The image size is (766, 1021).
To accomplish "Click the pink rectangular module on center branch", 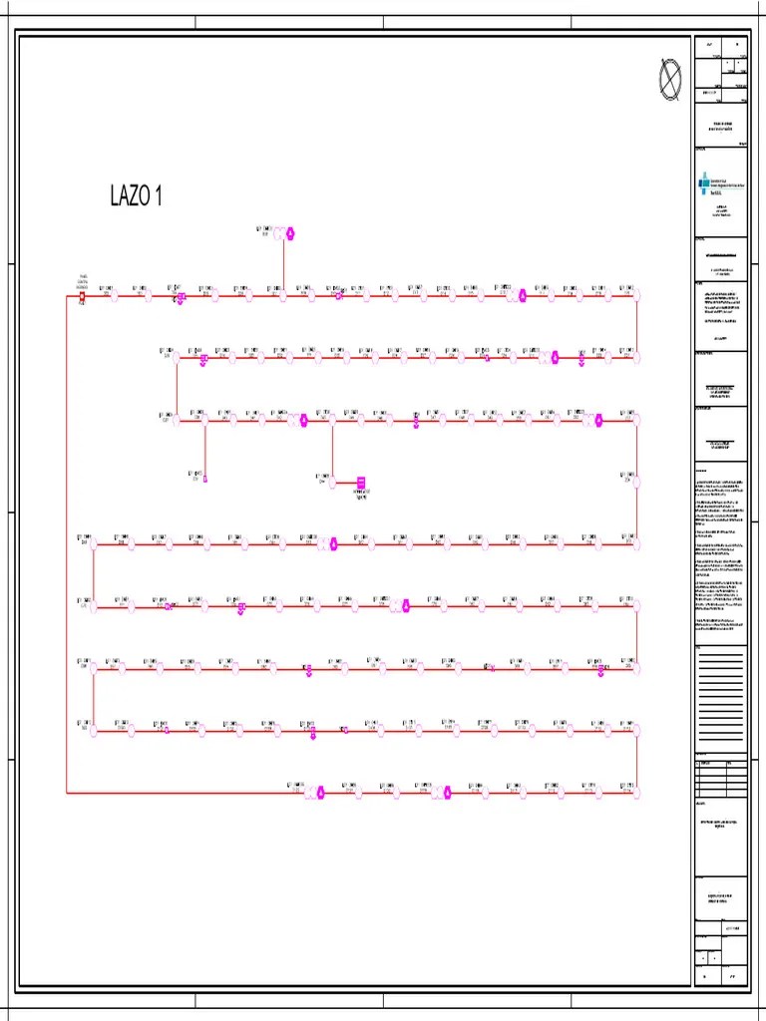I will click(x=361, y=483).
